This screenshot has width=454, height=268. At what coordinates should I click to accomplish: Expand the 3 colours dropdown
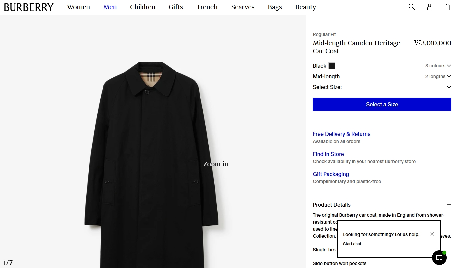(x=438, y=66)
